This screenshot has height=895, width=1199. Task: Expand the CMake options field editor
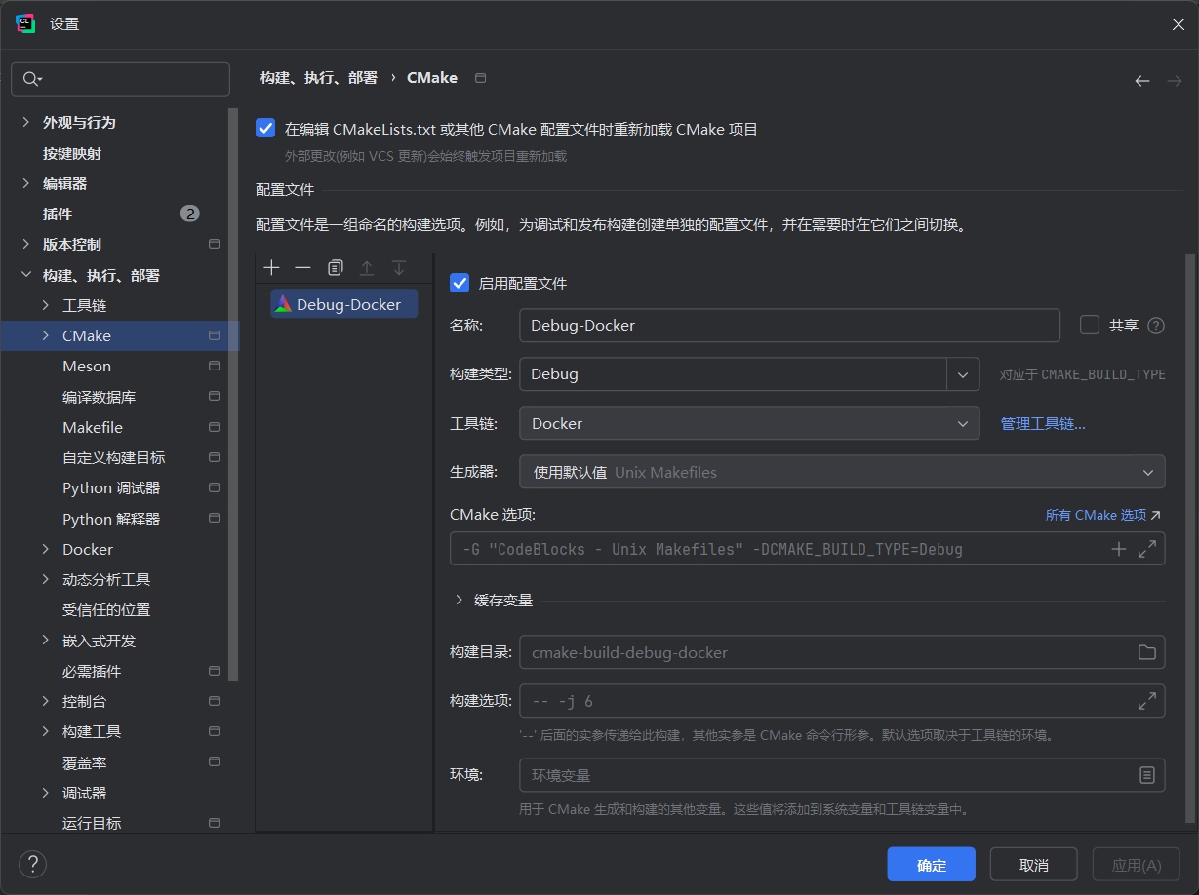point(1147,549)
